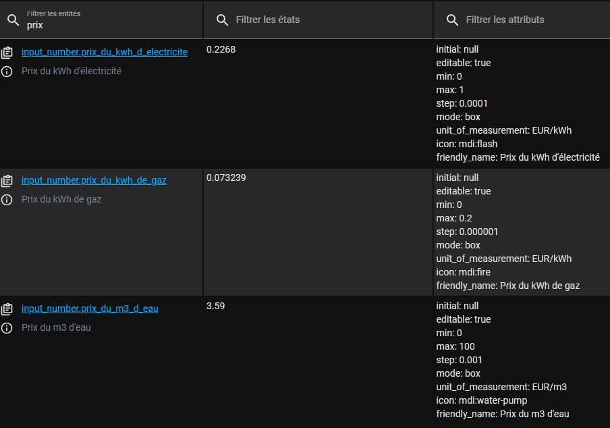Click the "Filtrer les attributs" input field

pos(526,20)
